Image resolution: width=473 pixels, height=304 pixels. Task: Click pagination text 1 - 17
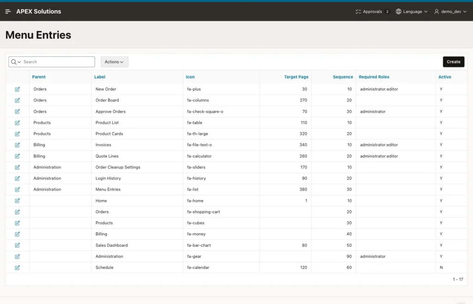coord(458,279)
